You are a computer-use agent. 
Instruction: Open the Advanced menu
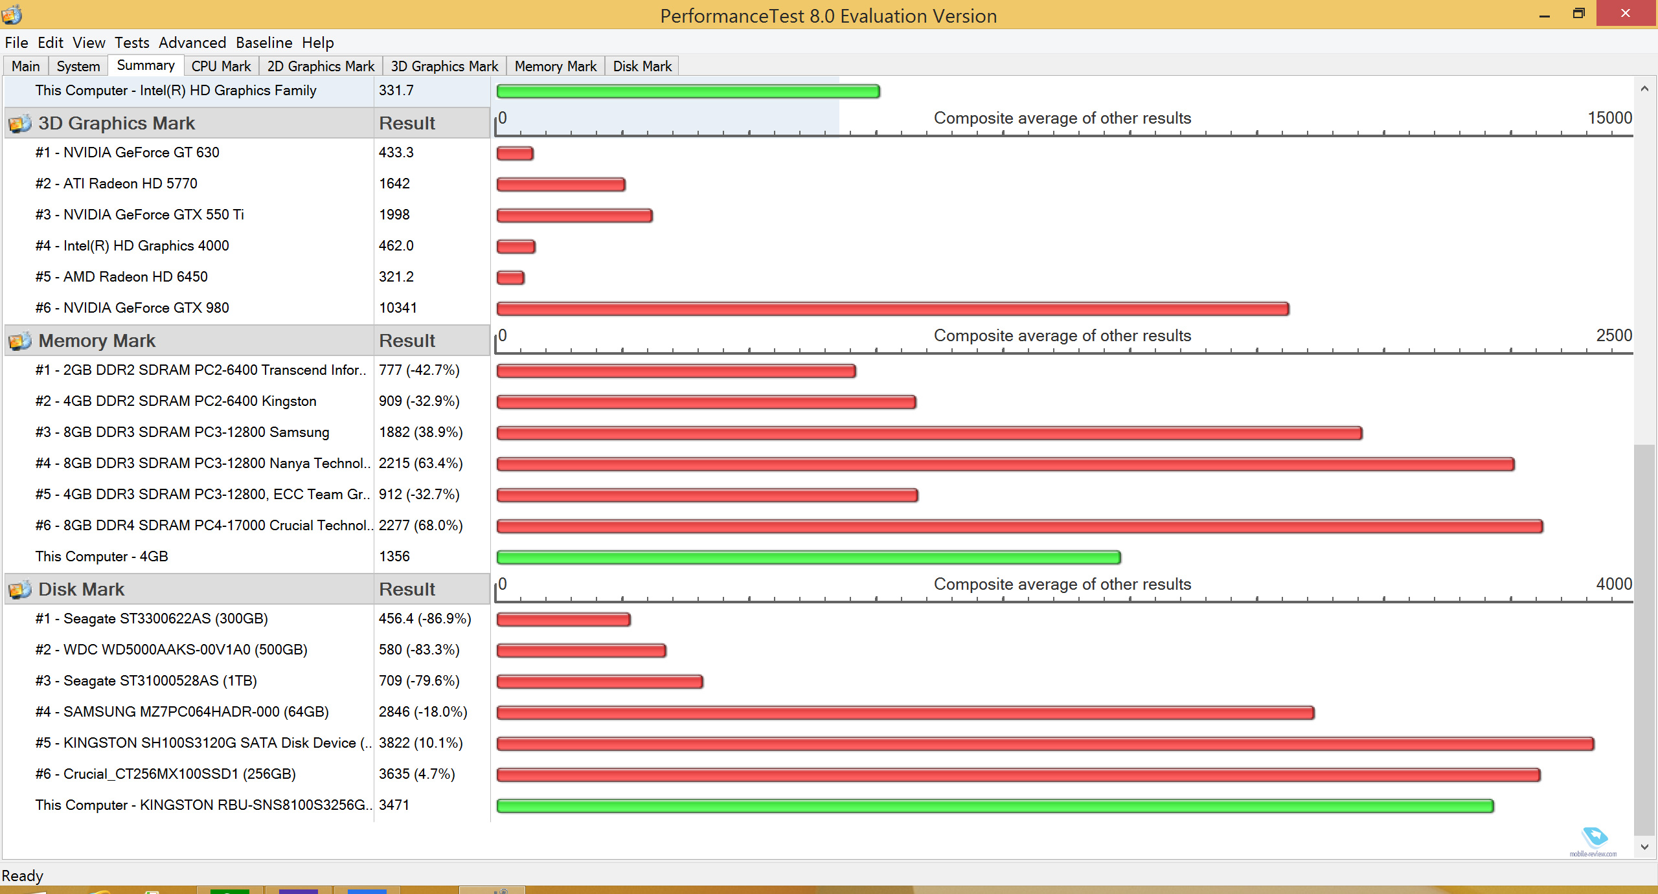point(192,43)
